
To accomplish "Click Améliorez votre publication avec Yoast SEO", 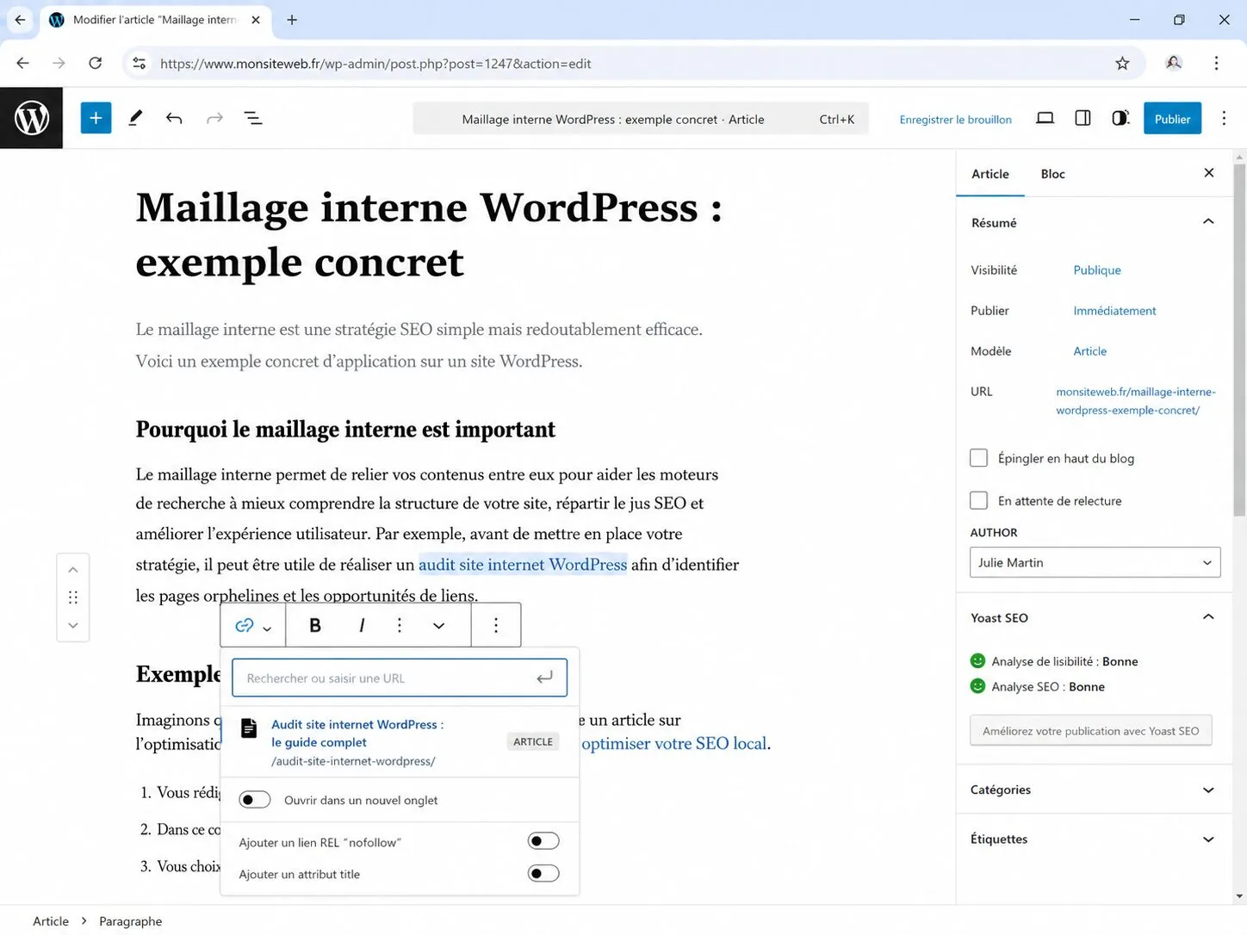I will click(1090, 731).
